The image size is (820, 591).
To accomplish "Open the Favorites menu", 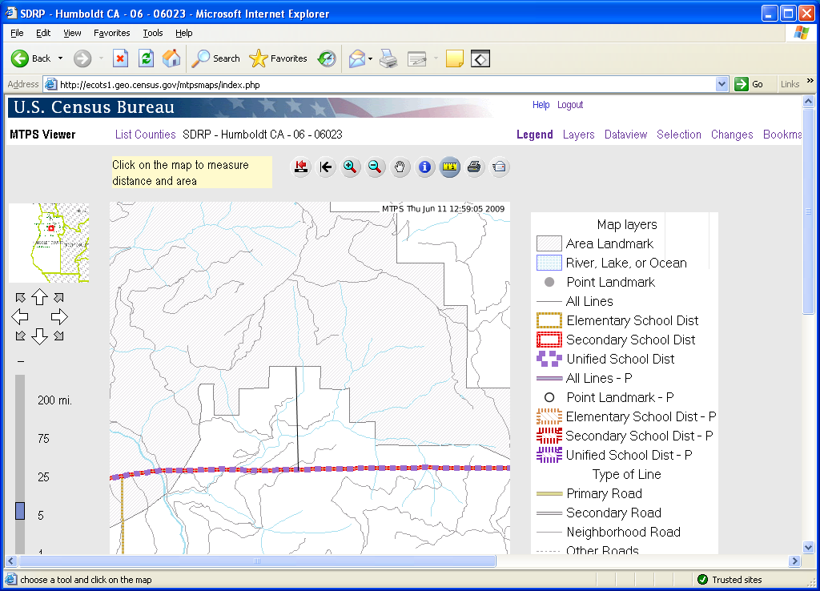I will tap(112, 33).
